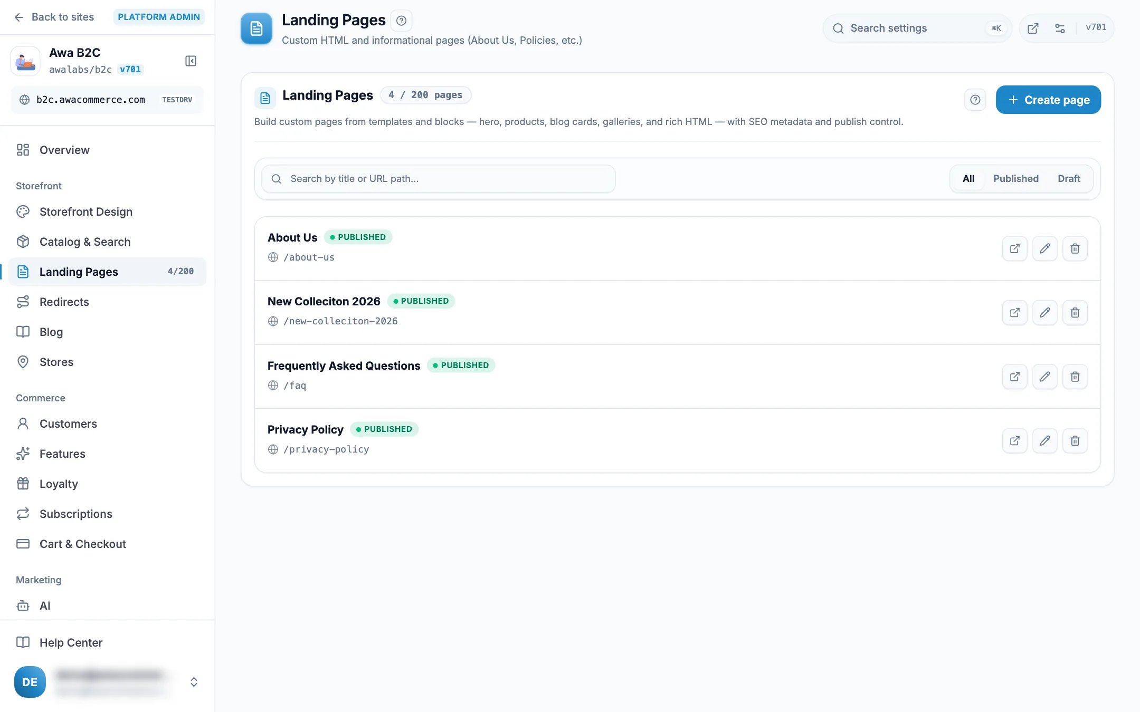Open storefront in new window from header
1140x712 pixels.
(x=1033, y=28)
